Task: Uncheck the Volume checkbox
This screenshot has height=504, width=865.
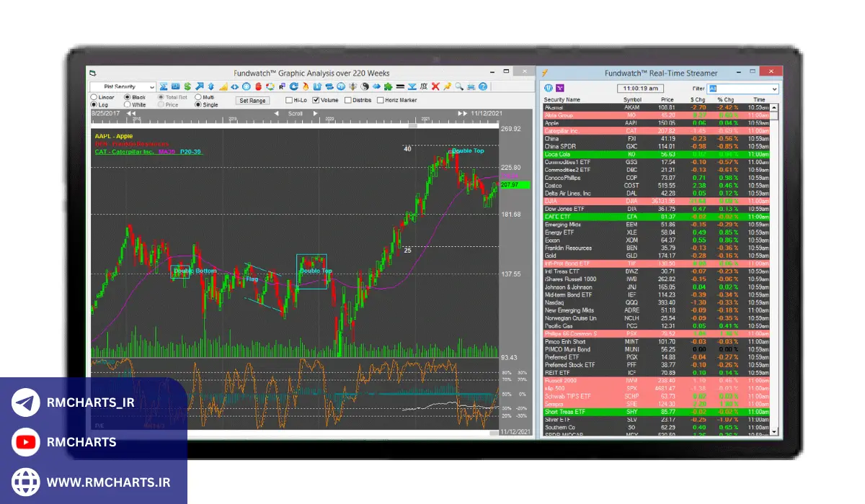Action: 316,100
